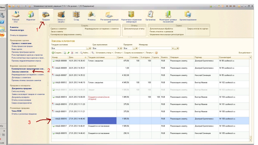
Task: Click the ellipsis button of Текущее состояние
Action: 87,48
